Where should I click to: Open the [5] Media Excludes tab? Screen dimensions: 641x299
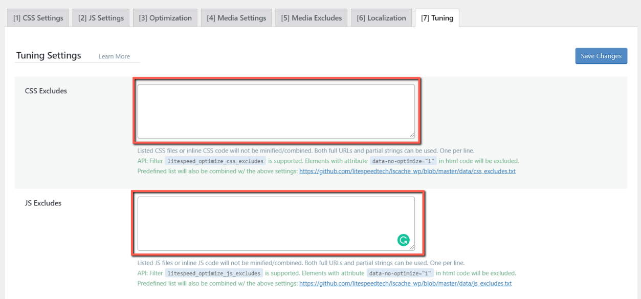(x=312, y=18)
